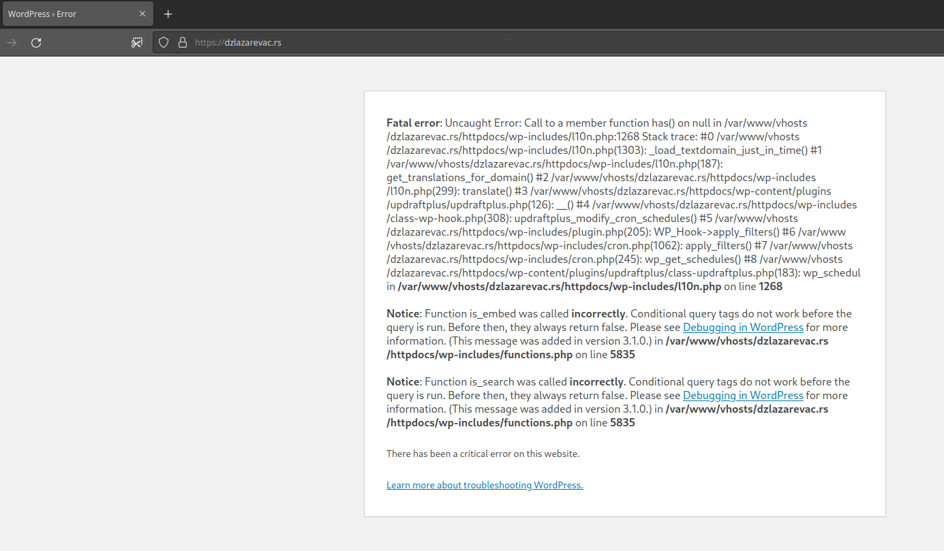Viewport: 944px width, 551px height.
Task: Click the bold 5835 in is_embed notice
Action: (622, 355)
